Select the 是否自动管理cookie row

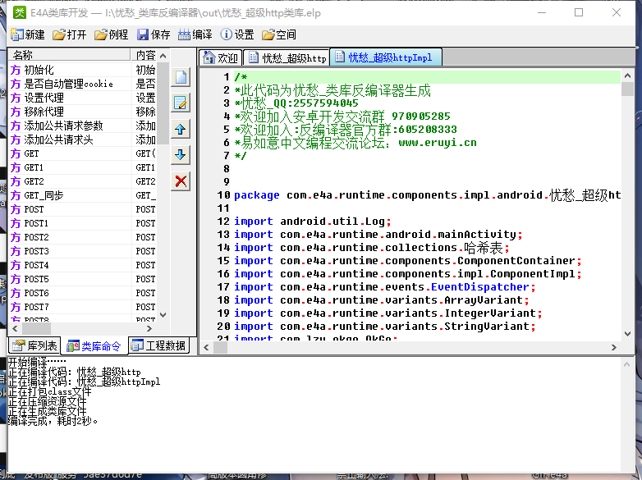(x=82, y=84)
